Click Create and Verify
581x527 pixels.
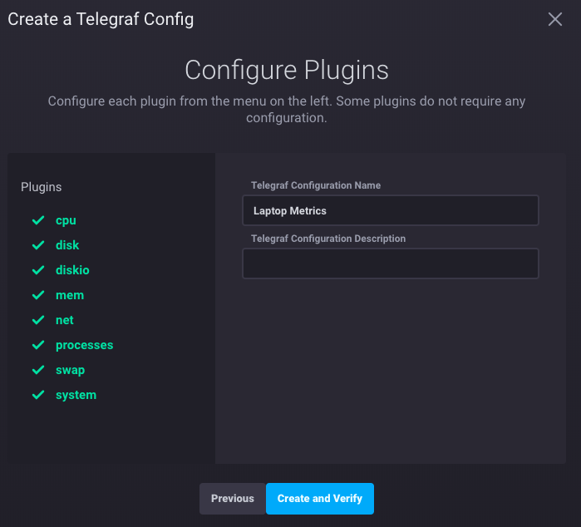(320, 499)
